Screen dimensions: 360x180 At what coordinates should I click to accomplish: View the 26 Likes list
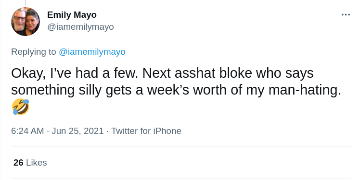(30, 163)
